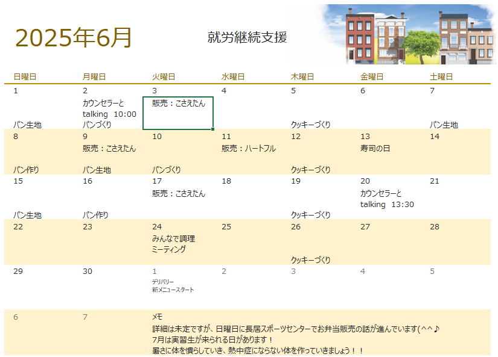This screenshot has height=357, width=498.
Task: Select the highlighted 販売：こさえたん cell on June 3
Action: (178, 113)
